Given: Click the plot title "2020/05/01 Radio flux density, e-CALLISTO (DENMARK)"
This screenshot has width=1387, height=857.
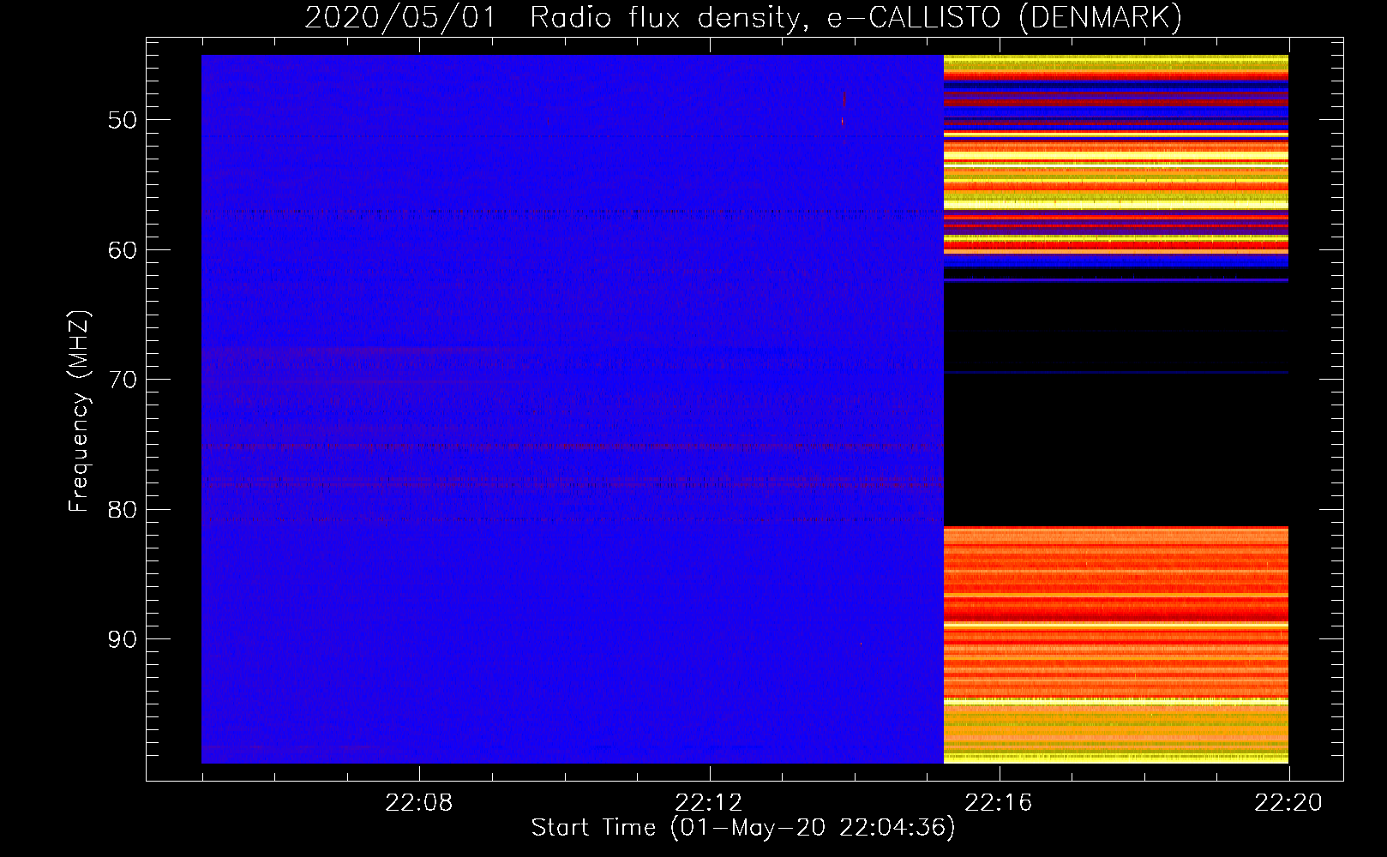Looking at the screenshot, I should [743, 17].
